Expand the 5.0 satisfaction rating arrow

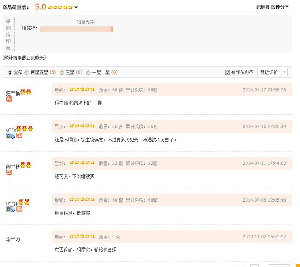(76, 8)
